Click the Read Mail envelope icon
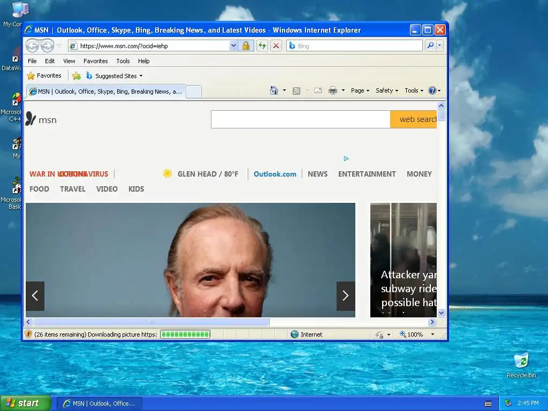The width and height of the screenshot is (548, 411). [x=318, y=91]
